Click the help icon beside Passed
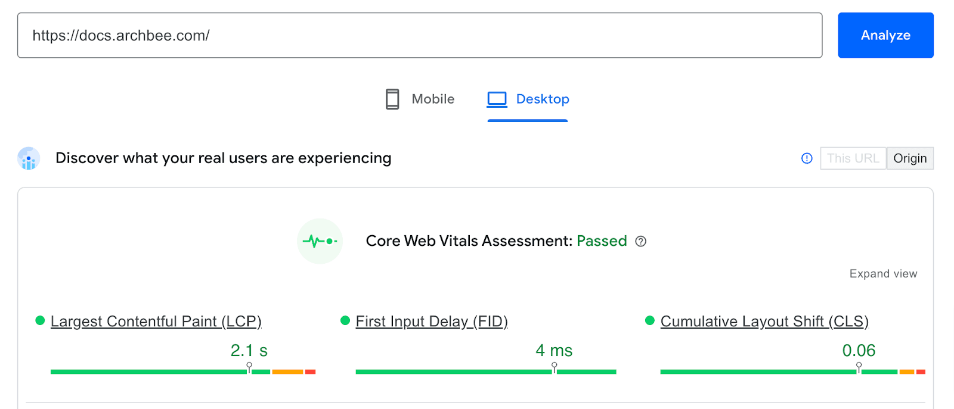The height and width of the screenshot is (409, 954). pos(641,241)
